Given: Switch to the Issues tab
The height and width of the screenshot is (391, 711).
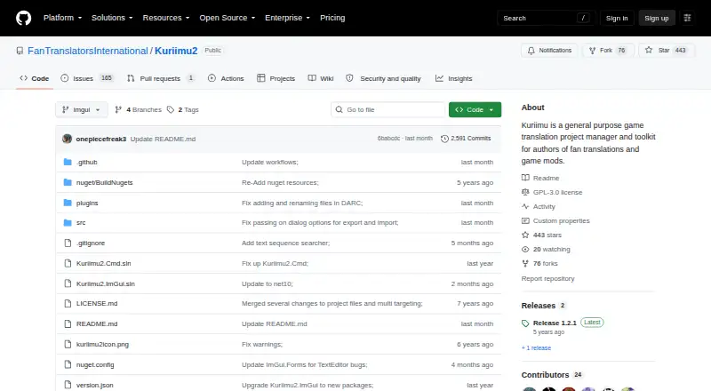Looking at the screenshot, I should [86, 78].
